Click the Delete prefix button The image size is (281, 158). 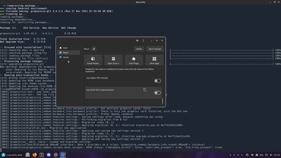click(139, 49)
